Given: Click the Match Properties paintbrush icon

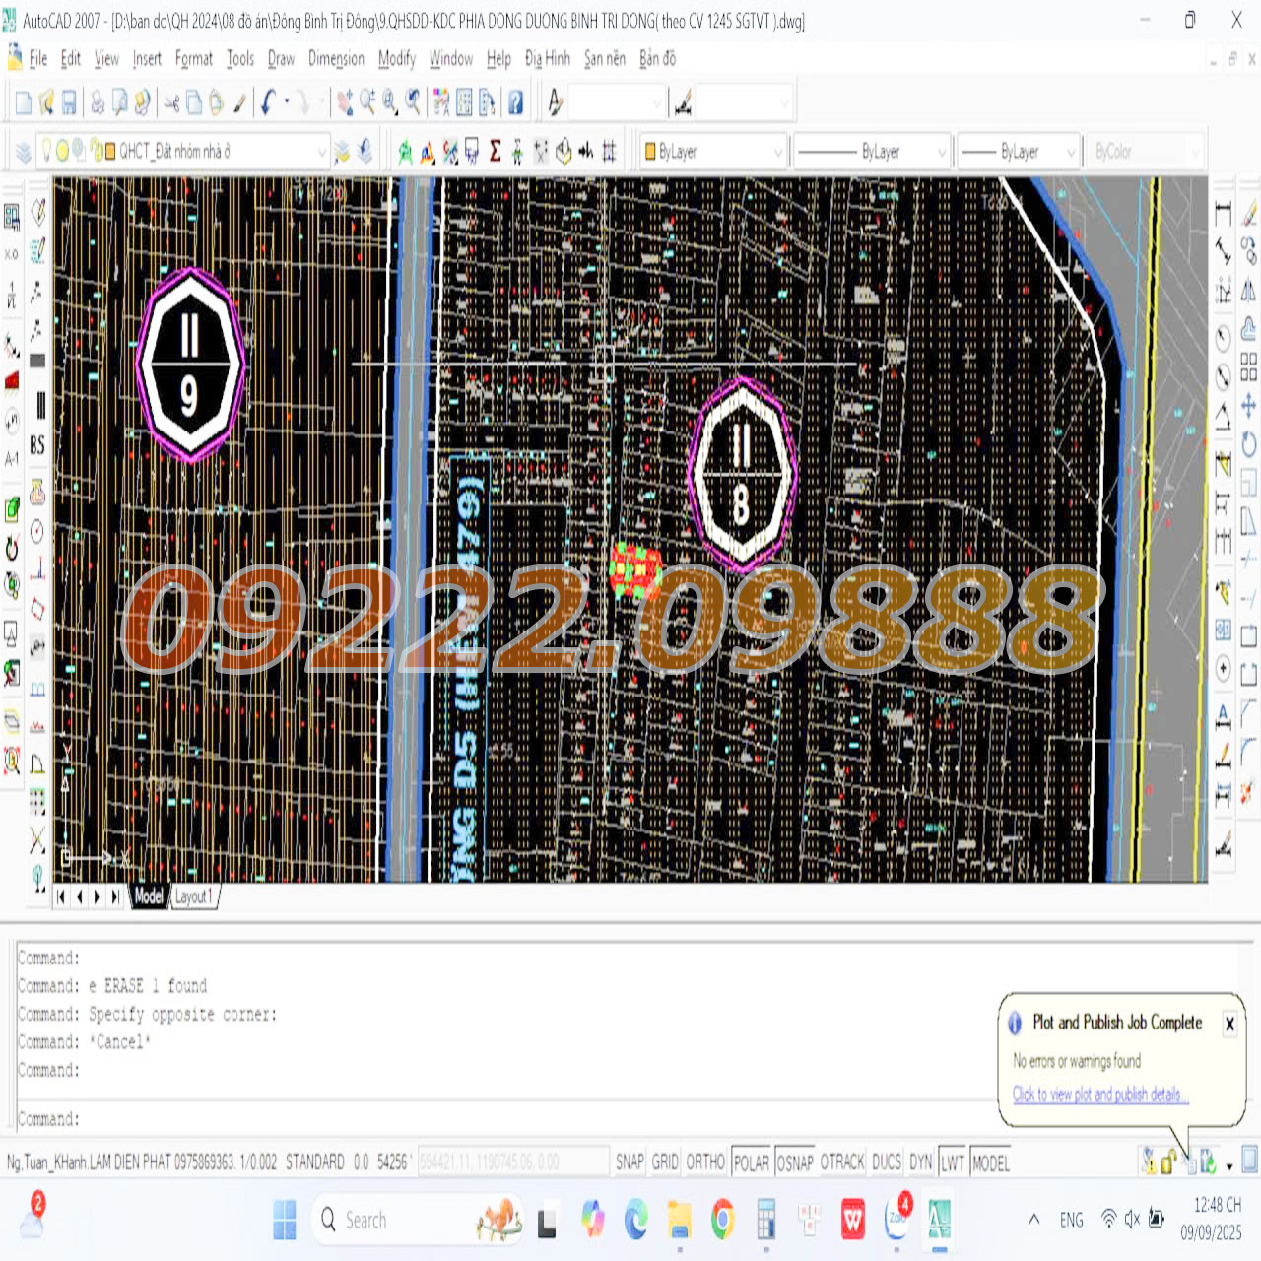Looking at the screenshot, I should 239,102.
